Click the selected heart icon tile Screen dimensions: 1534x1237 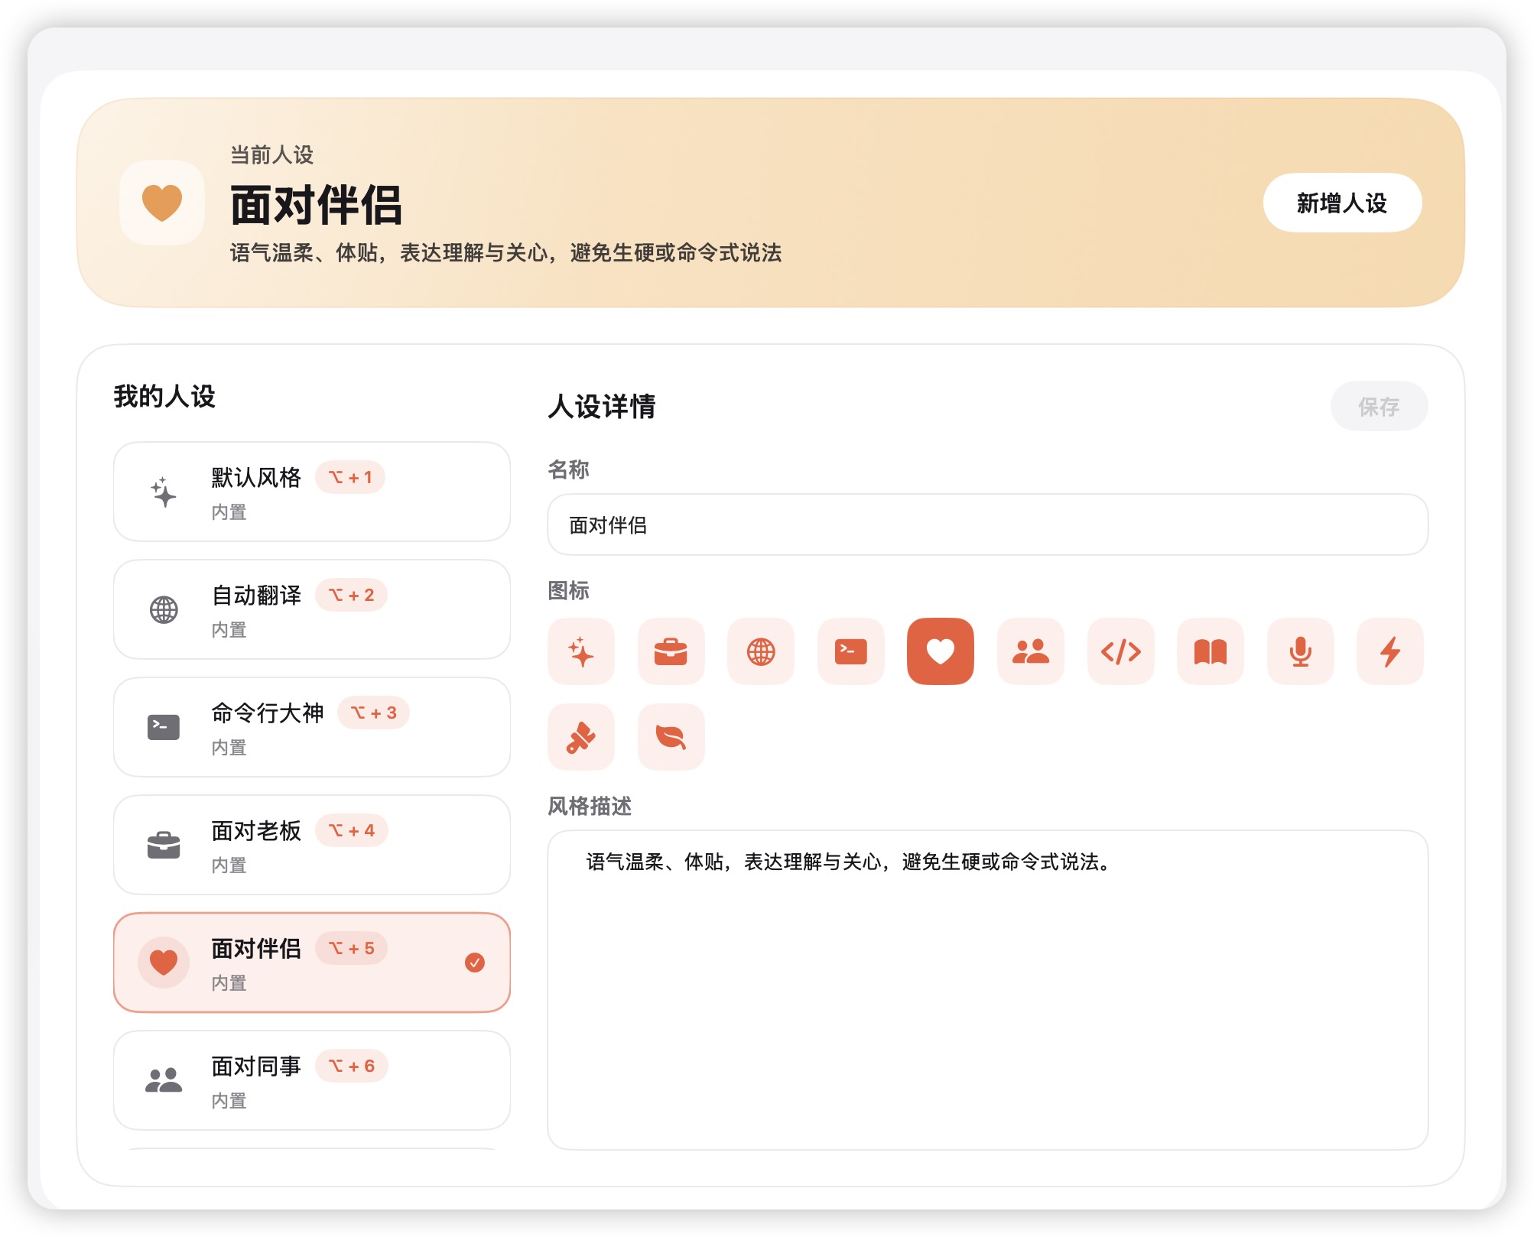(x=940, y=651)
